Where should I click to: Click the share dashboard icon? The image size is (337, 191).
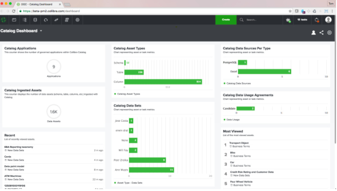[321, 32]
